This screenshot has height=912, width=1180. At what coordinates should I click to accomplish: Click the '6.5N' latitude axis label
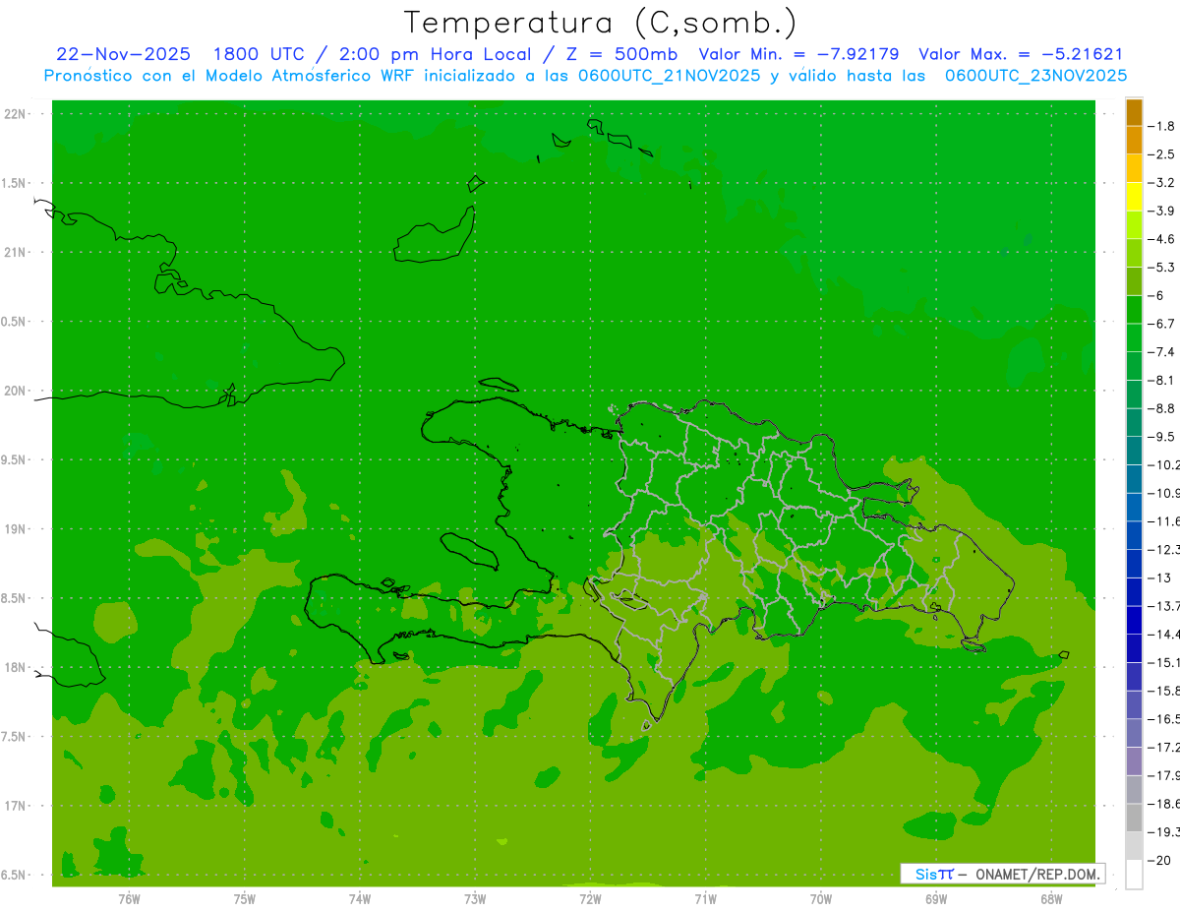point(13,875)
